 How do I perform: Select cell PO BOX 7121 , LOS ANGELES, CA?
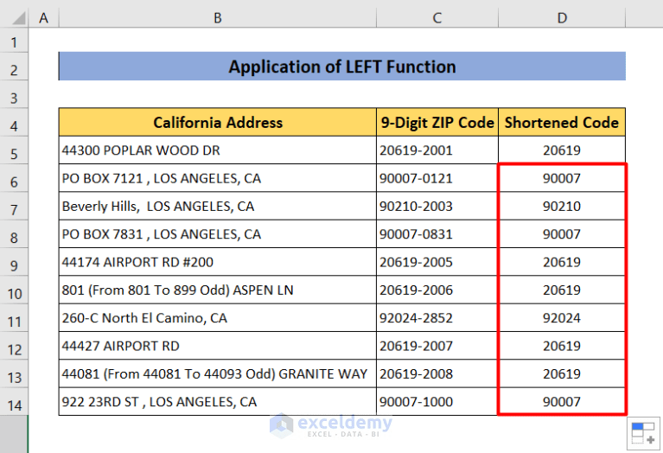pos(217,178)
